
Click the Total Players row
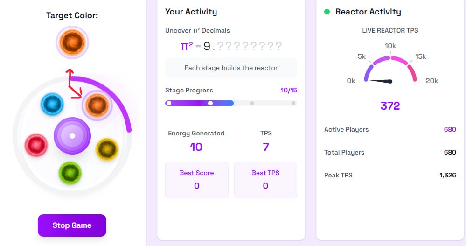click(x=390, y=152)
